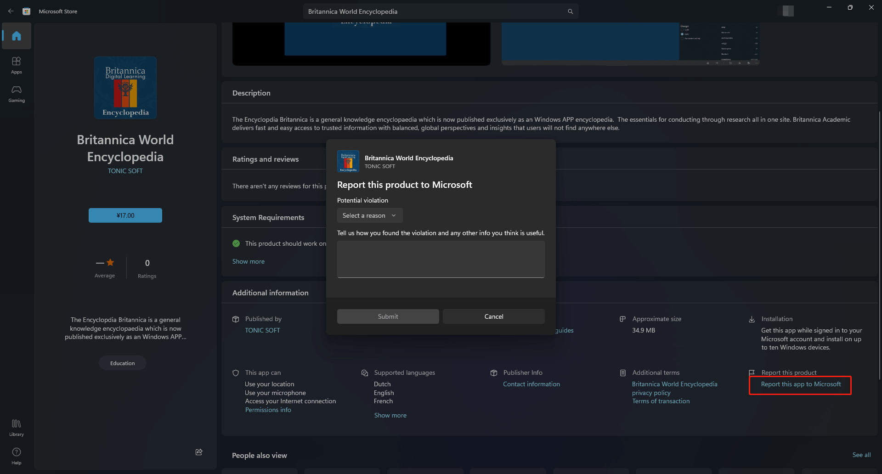Image resolution: width=882 pixels, height=474 pixels.
Task: Open Terms of transaction link
Action: (661, 401)
